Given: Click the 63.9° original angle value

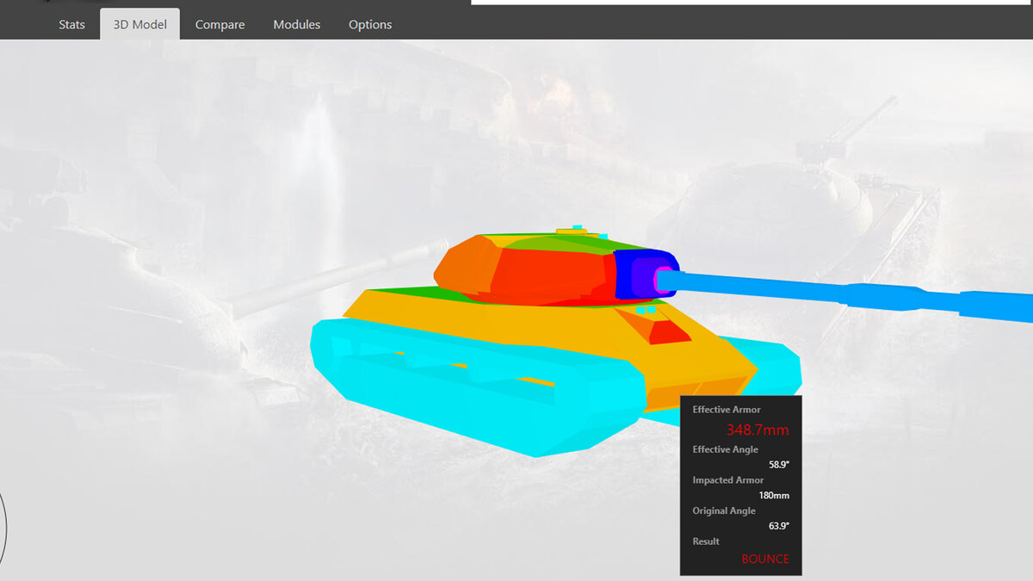Looking at the screenshot, I should click(779, 525).
